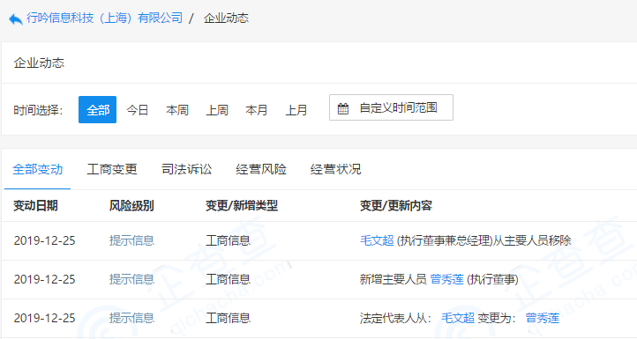Open 曾秀莲 link in 法定代表人 row
This screenshot has width=637, height=339.
pos(543,318)
